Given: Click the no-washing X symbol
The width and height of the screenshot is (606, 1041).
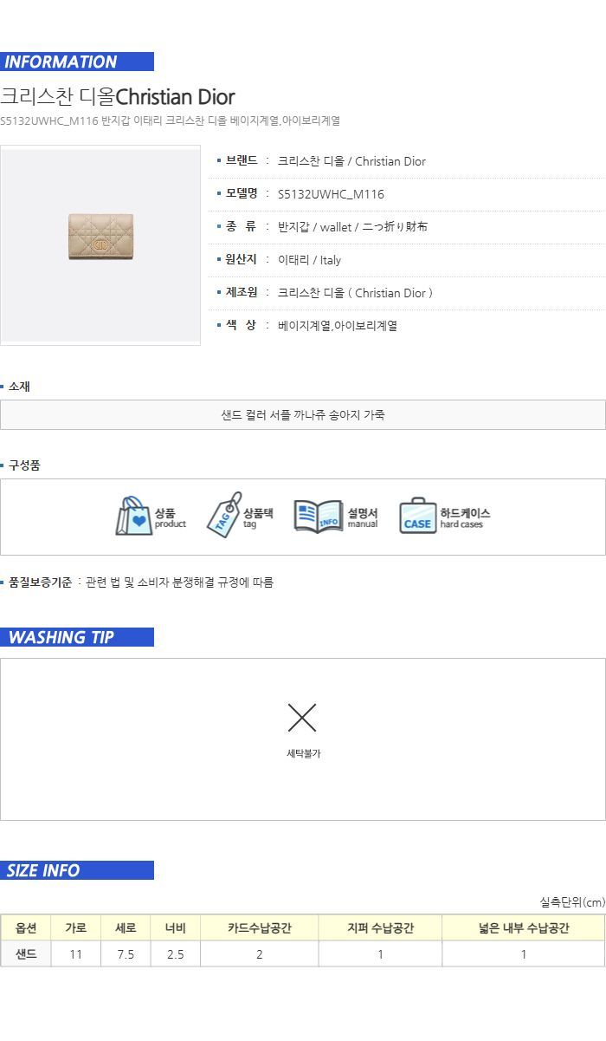Looking at the screenshot, I should tap(302, 718).
